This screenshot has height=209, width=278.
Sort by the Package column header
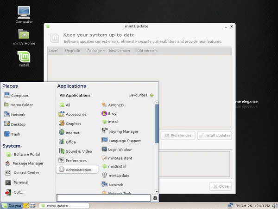click(95, 51)
